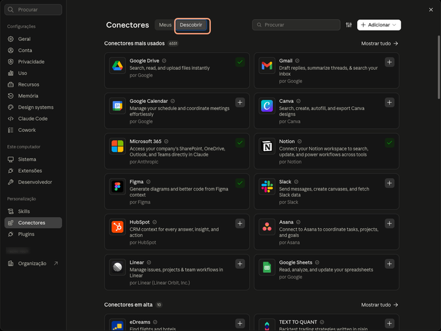
Task: Open the Slack connector icon
Action: 267,187
